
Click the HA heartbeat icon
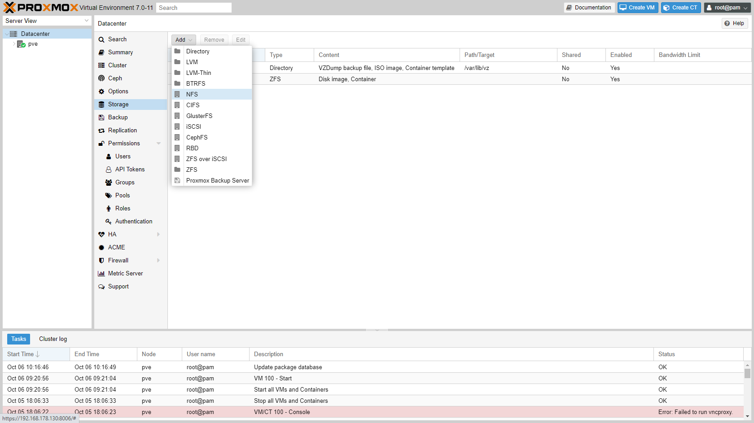click(x=101, y=235)
